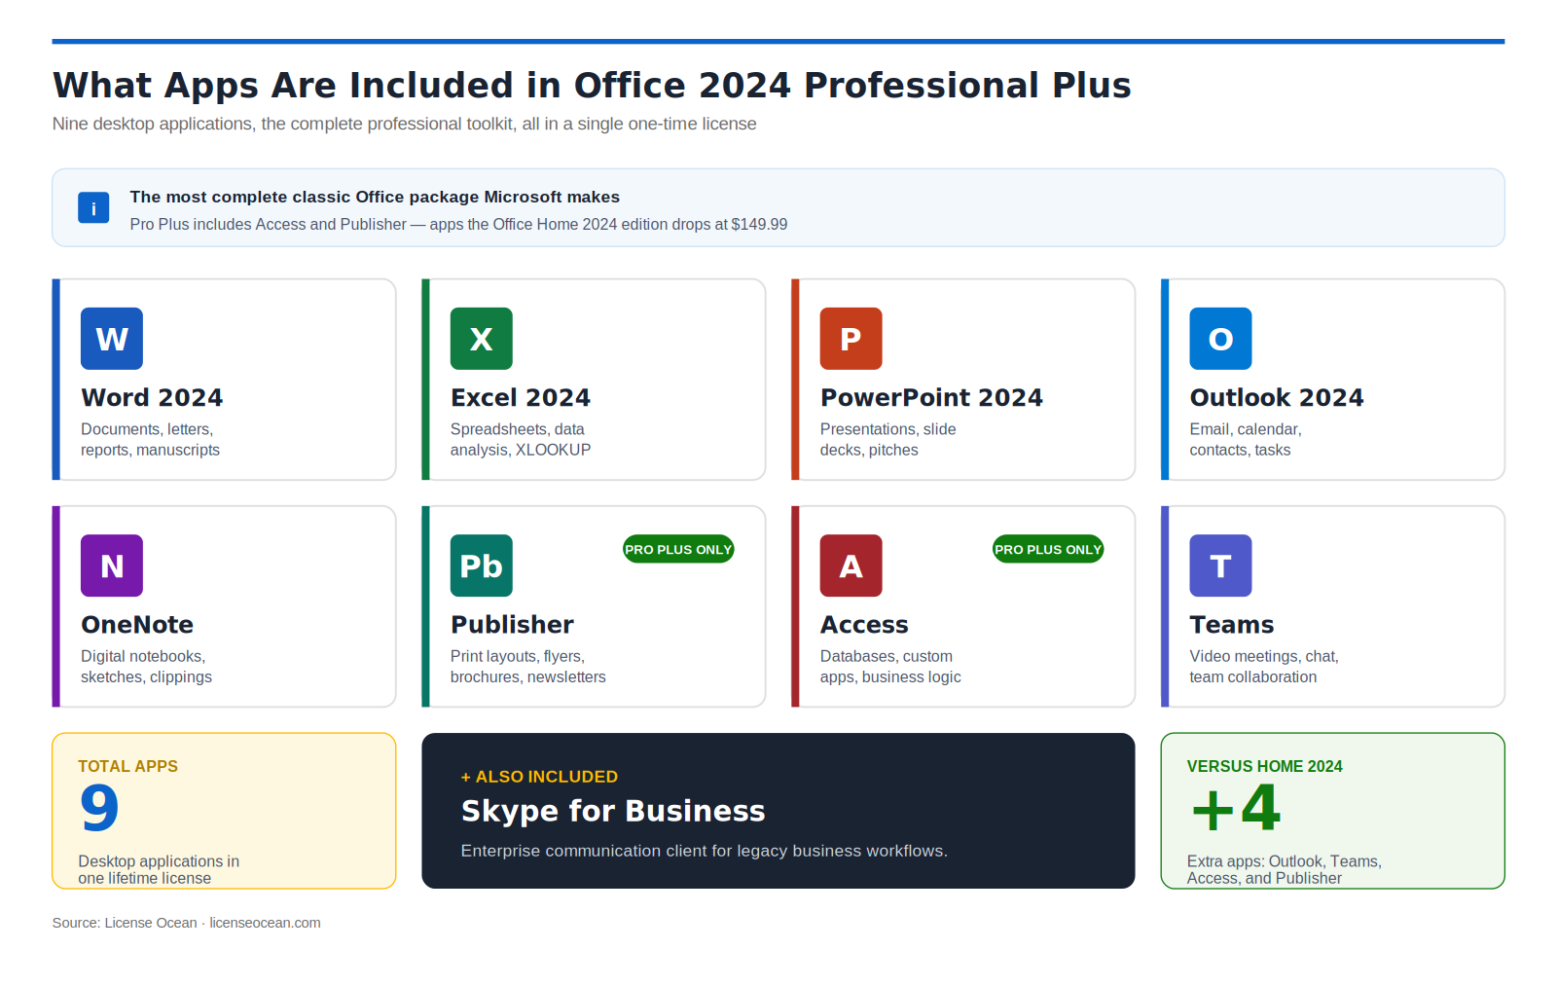Click the Excel 2024 heading
The height and width of the screenshot is (986, 1557).
[521, 398]
